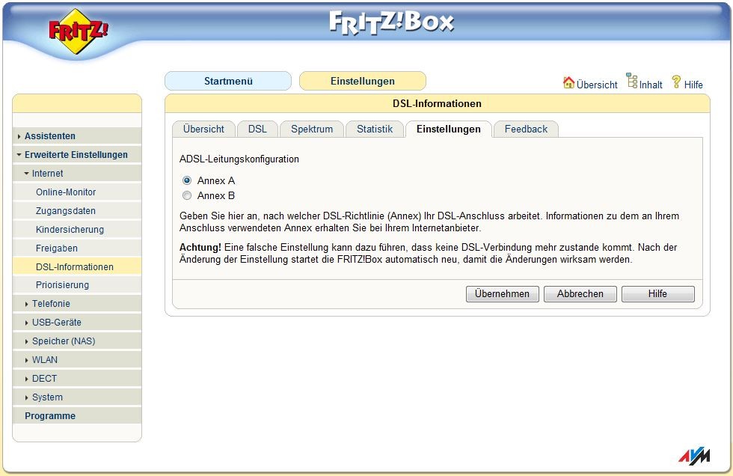
Task: Click the Hilfe question mark icon
Action: pos(676,82)
